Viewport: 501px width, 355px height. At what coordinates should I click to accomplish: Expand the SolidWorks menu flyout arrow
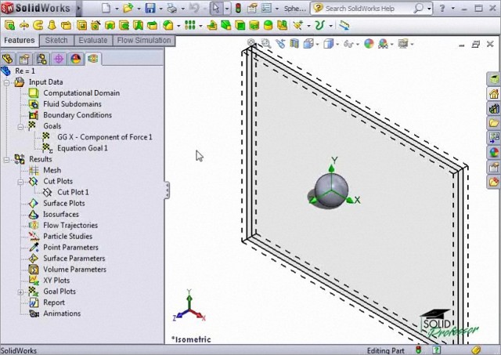79,9
